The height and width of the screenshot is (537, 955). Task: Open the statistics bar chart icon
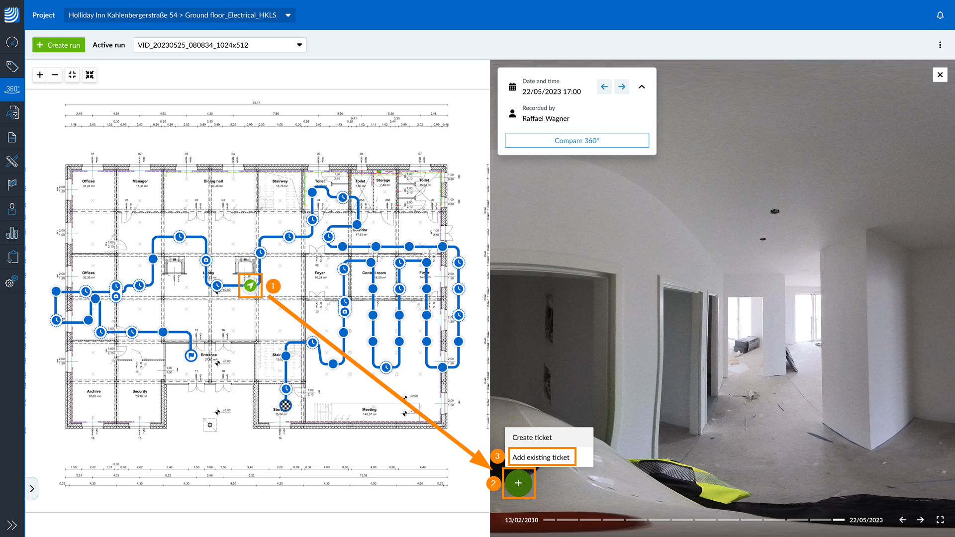(12, 233)
